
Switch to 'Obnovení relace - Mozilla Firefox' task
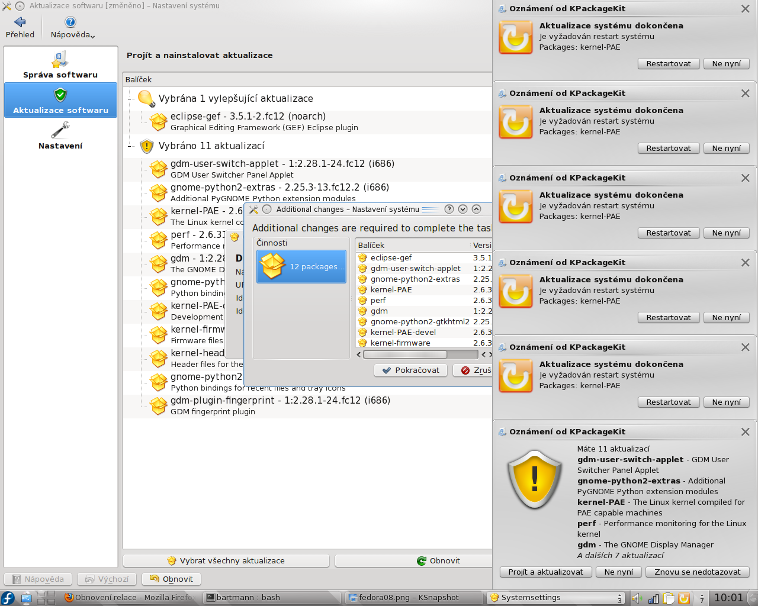pos(130,598)
